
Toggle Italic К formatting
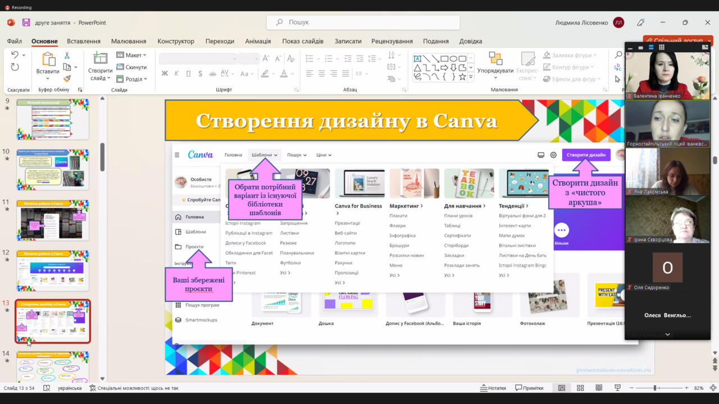pyautogui.click(x=176, y=74)
